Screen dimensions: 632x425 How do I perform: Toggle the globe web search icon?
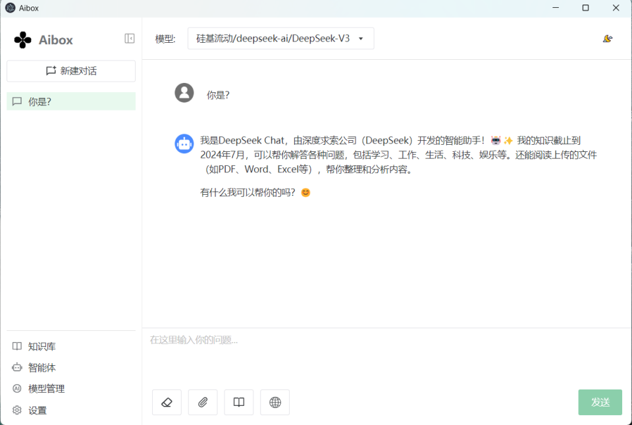tap(275, 402)
